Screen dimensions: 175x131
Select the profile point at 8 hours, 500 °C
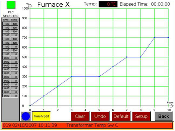pos(140,57)
